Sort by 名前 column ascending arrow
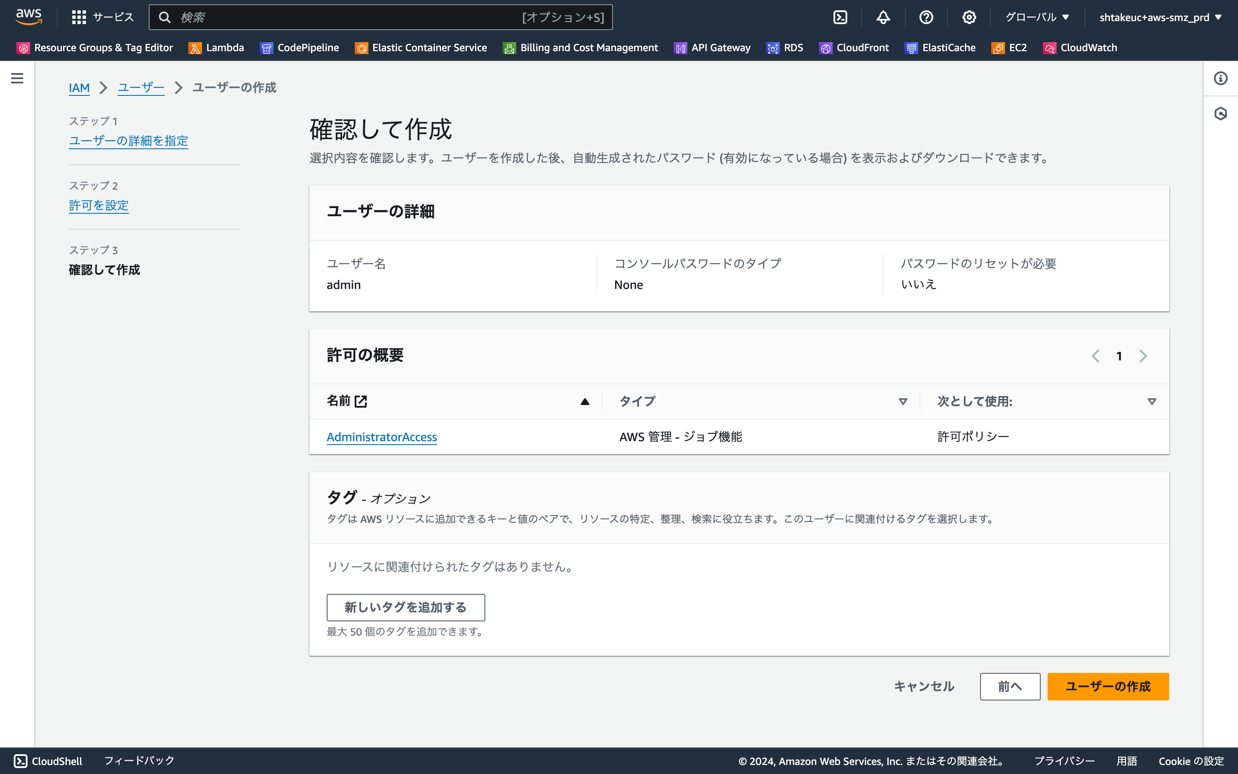 [585, 402]
